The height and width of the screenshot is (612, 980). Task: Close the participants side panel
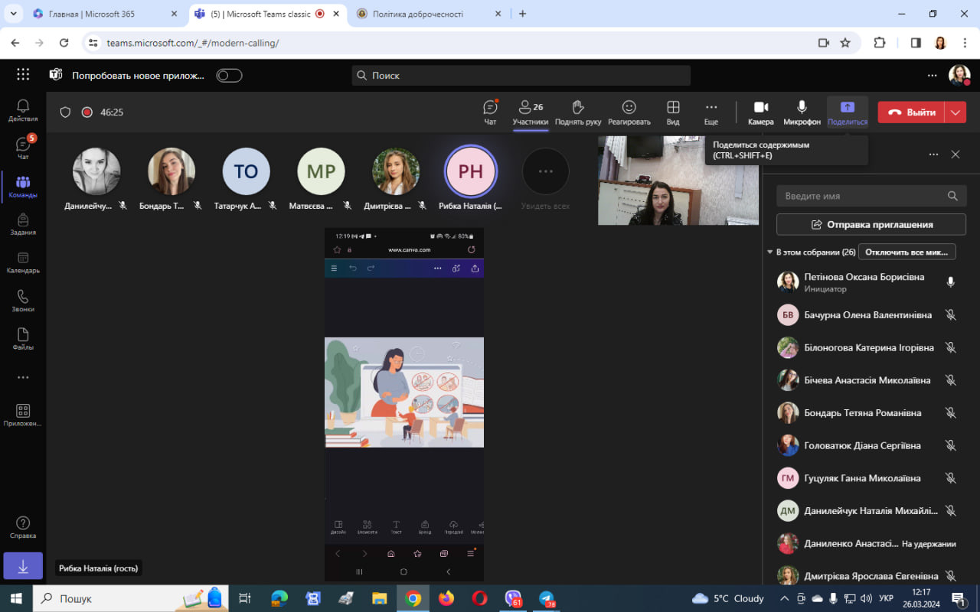[955, 154]
